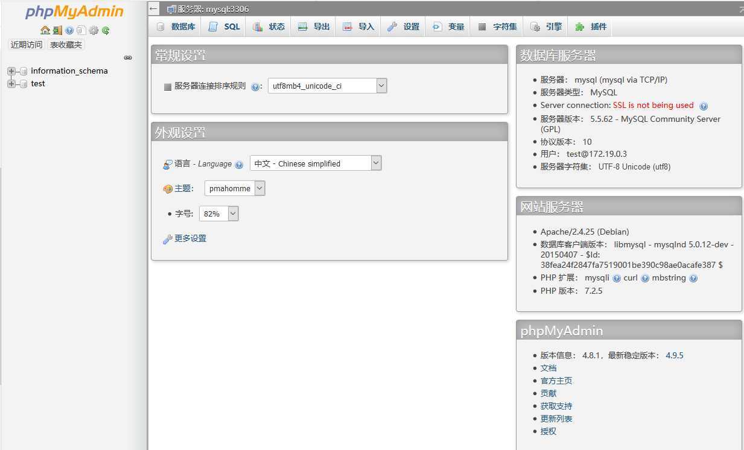744x450 pixels.
Task: Click the chain link icon in navigation panel
Action: pyautogui.click(x=128, y=58)
